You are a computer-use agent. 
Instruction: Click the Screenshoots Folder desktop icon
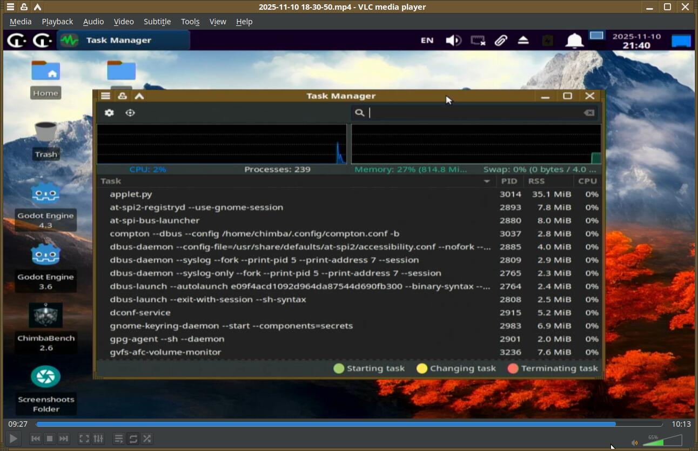pos(46,389)
